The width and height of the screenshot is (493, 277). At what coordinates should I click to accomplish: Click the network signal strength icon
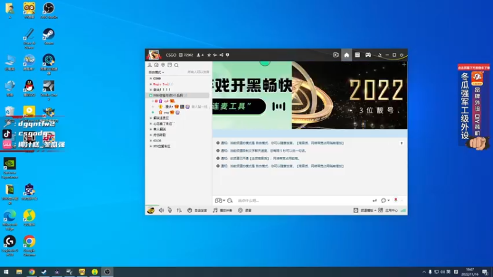tap(403, 211)
